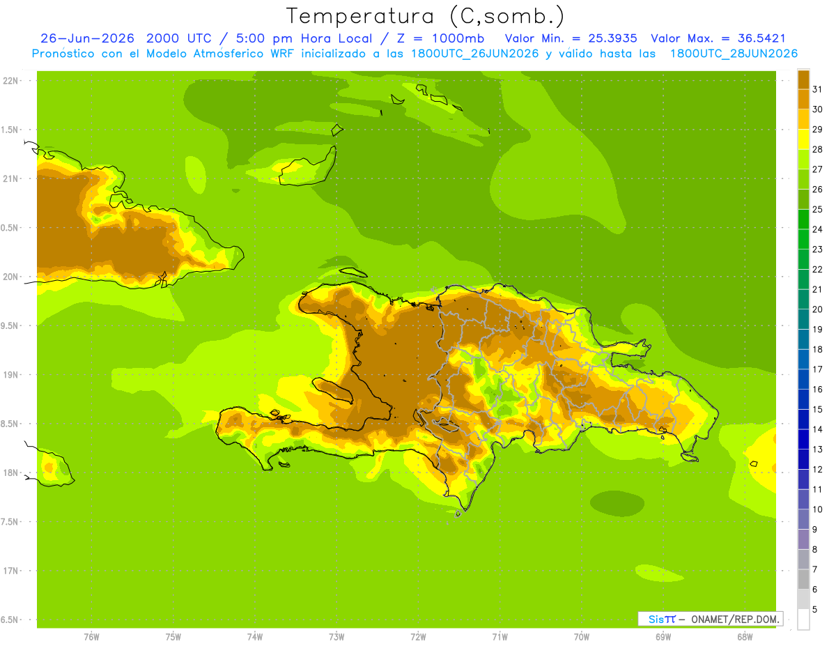This screenshot has height=646, width=836.
Task: Click the "74W" longitude label
Action: (255, 637)
